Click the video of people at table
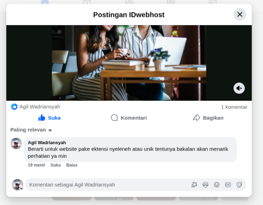Screen dimensions: 263x205 [129, 63]
